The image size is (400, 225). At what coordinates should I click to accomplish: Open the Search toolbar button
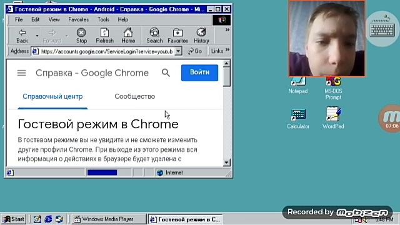pos(154,36)
